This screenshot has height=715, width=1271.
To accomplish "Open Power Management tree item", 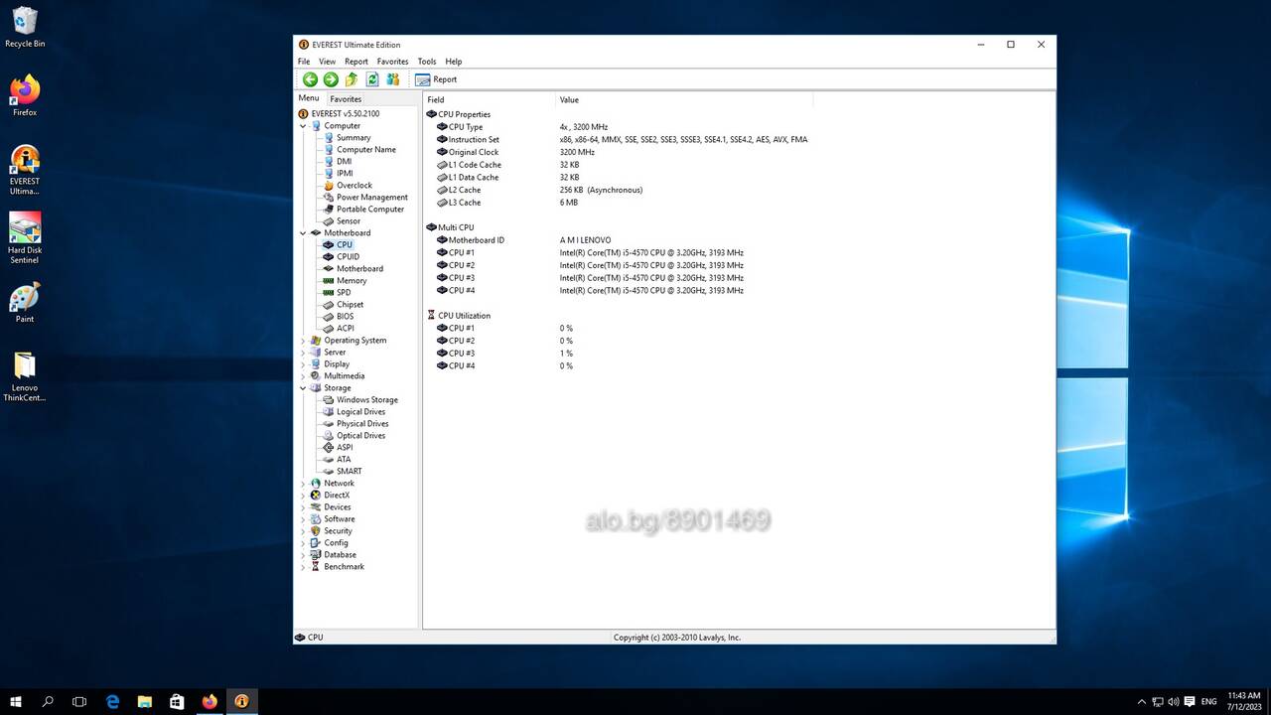I will click(x=371, y=198).
